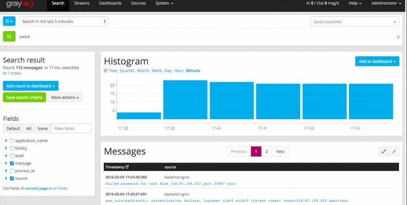Image resolution: width=407 pixels, height=205 pixels.
Task: Click the In/Out msg/s throughput indicator
Action: tap(323, 4)
